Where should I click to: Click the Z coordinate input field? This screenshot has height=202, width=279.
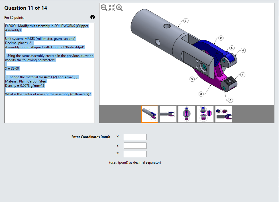pyautogui.click(x=135, y=154)
